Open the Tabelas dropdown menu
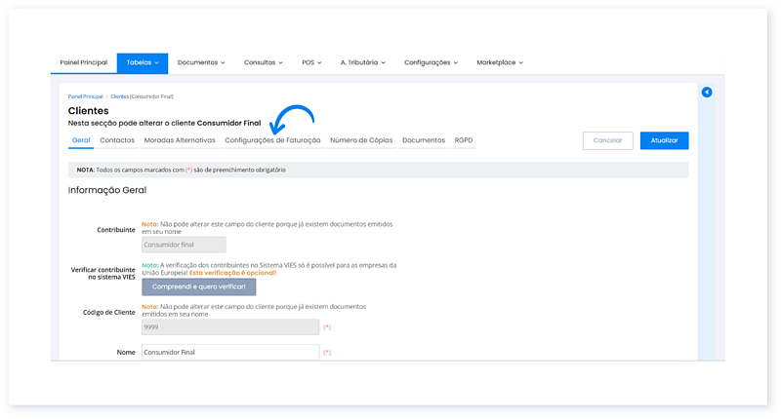The height and width of the screenshot is (419, 781). 143,62
